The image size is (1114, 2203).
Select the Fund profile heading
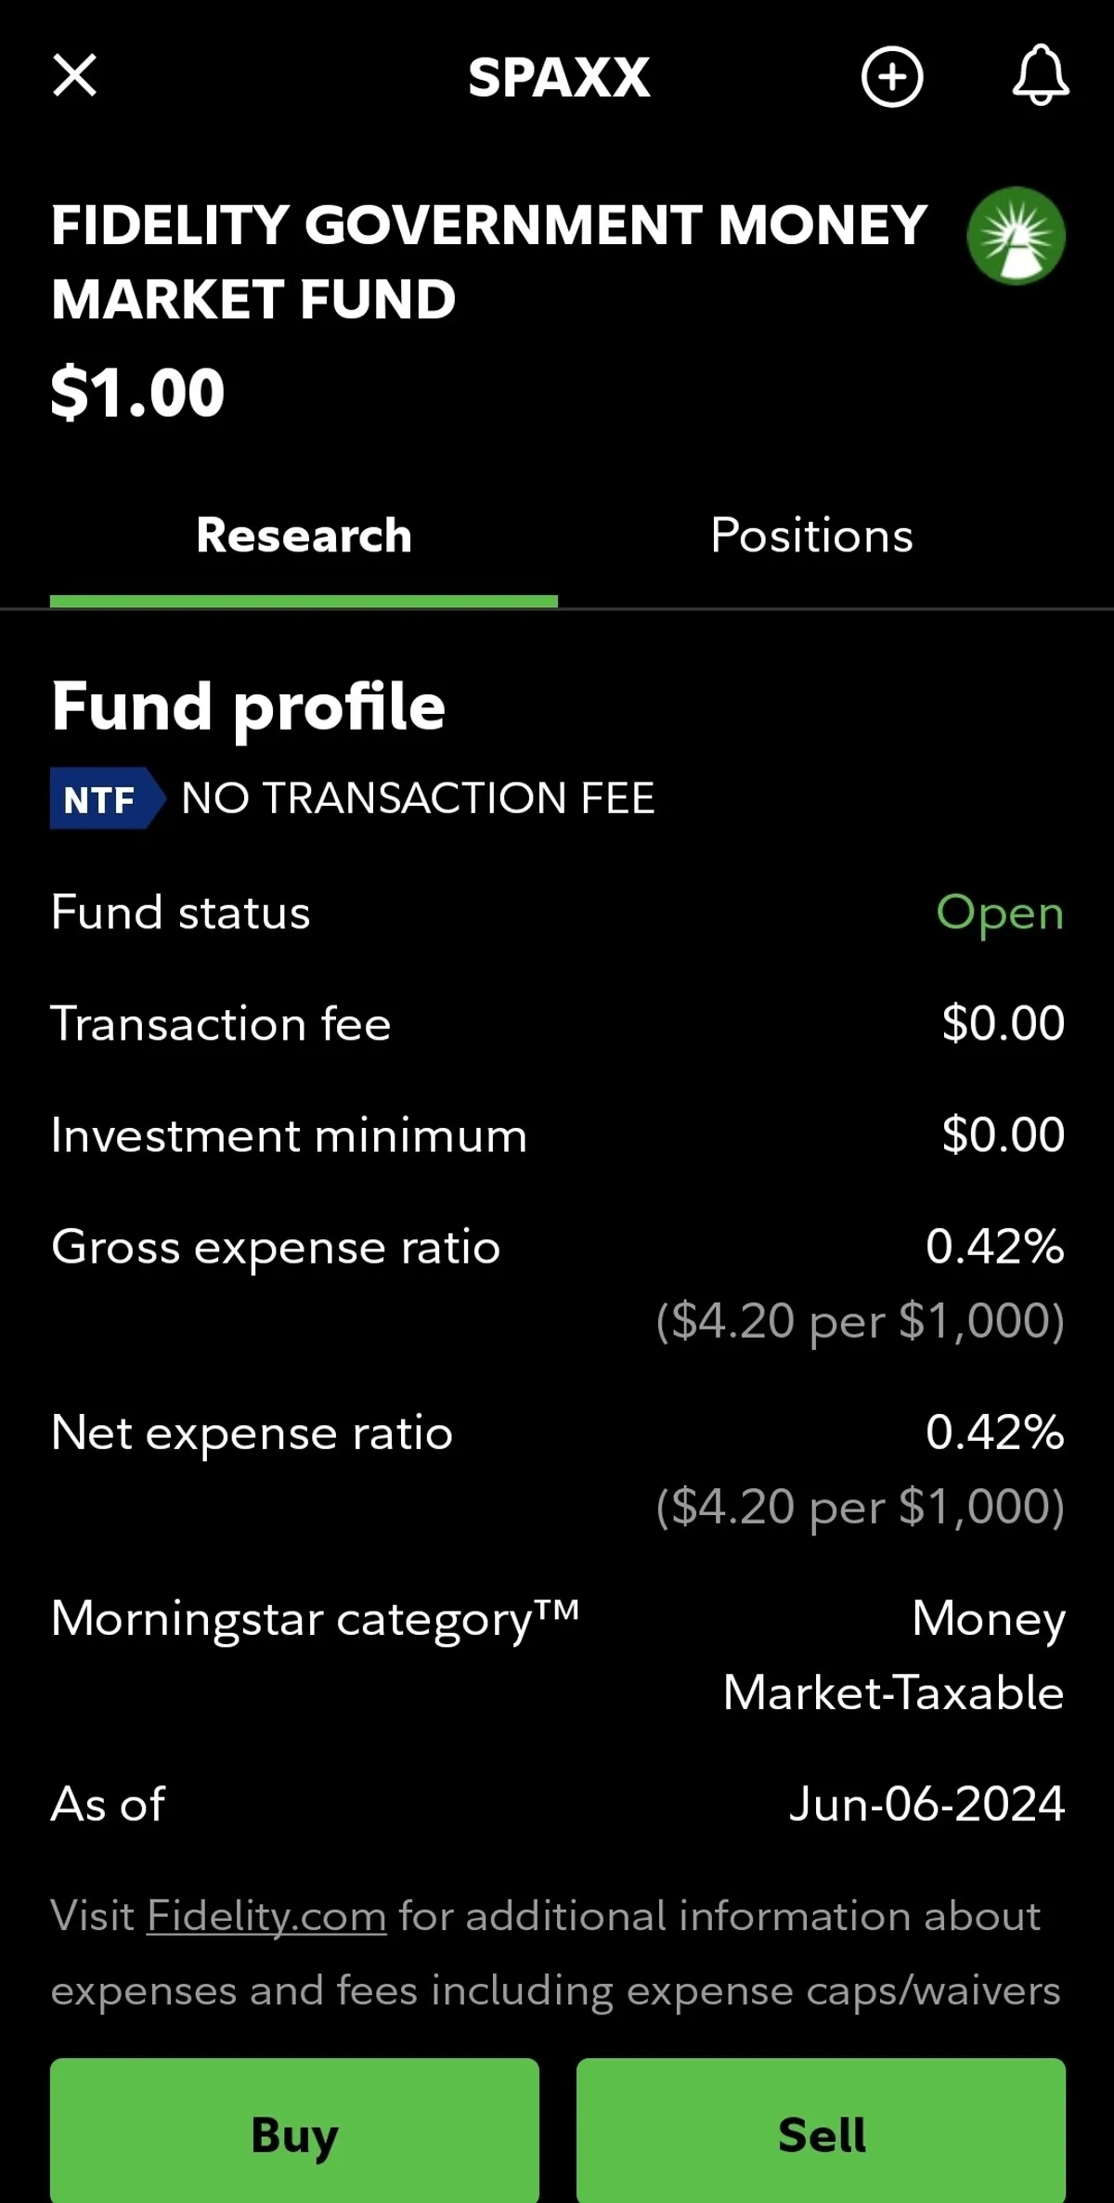[248, 706]
